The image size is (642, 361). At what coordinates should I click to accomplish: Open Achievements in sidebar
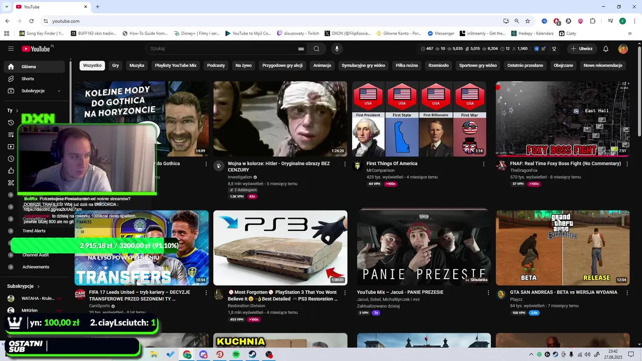tap(36, 267)
